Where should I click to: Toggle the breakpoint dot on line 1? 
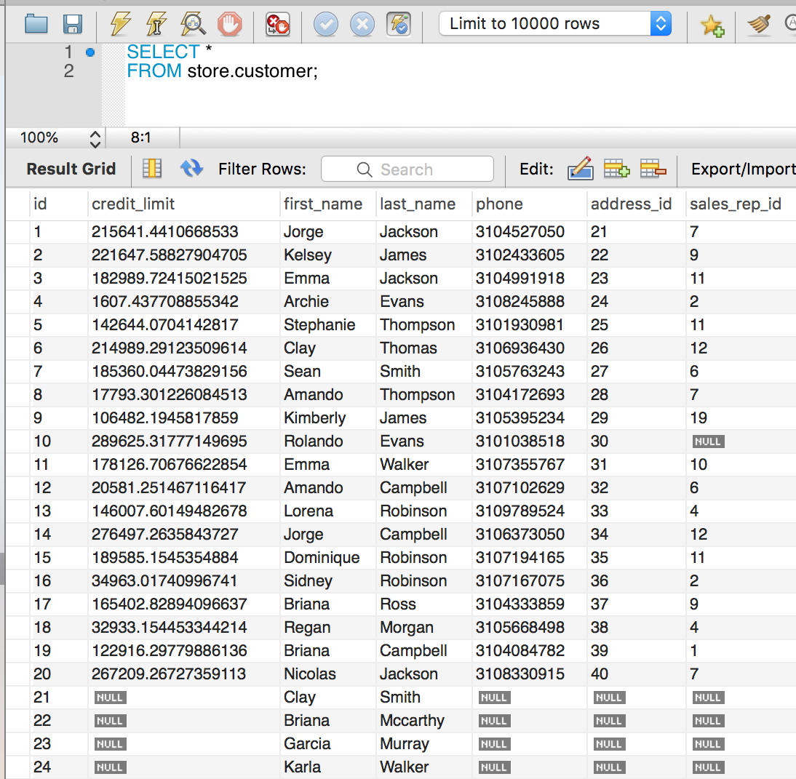pos(90,52)
